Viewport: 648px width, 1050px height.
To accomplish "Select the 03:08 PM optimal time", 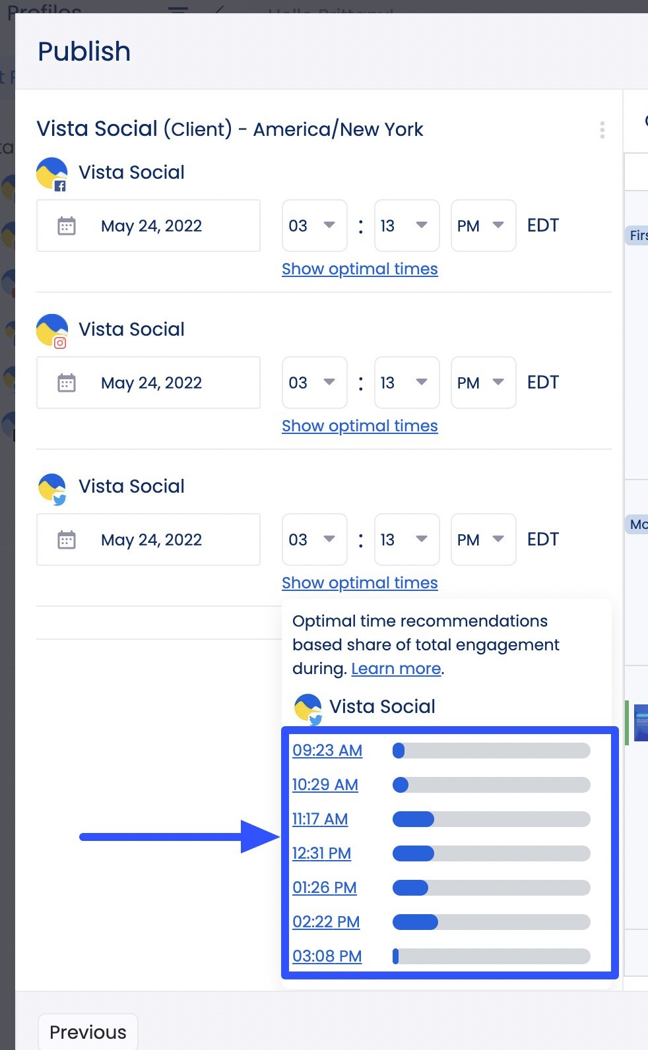I will pos(327,956).
